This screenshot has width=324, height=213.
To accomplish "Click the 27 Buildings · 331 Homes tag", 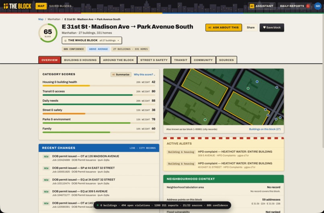I will click(x=130, y=49).
